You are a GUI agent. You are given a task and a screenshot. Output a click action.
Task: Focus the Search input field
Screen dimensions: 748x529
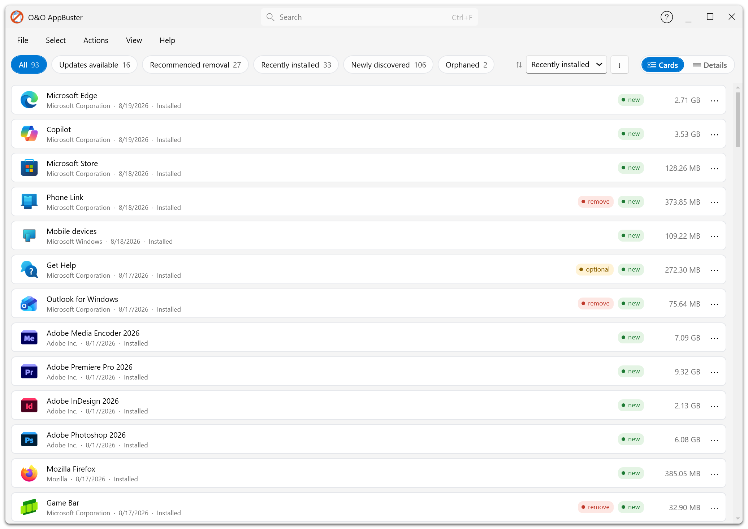click(369, 17)
